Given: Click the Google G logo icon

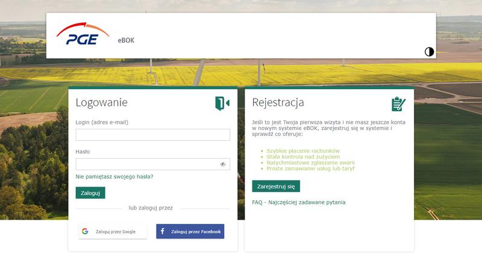Looking at the screenshot, I should [85, 232].
